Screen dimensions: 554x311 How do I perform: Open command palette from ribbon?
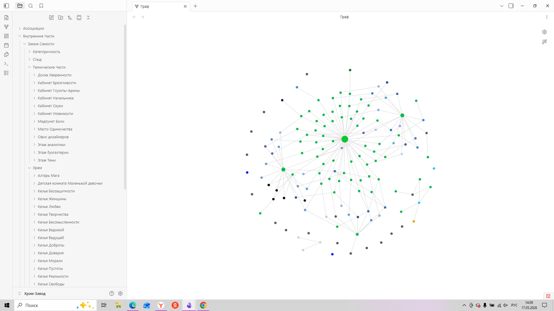[x=6, y=64]
